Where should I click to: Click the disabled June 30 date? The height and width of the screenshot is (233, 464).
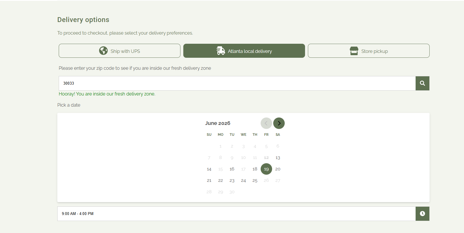coord(232,192)
